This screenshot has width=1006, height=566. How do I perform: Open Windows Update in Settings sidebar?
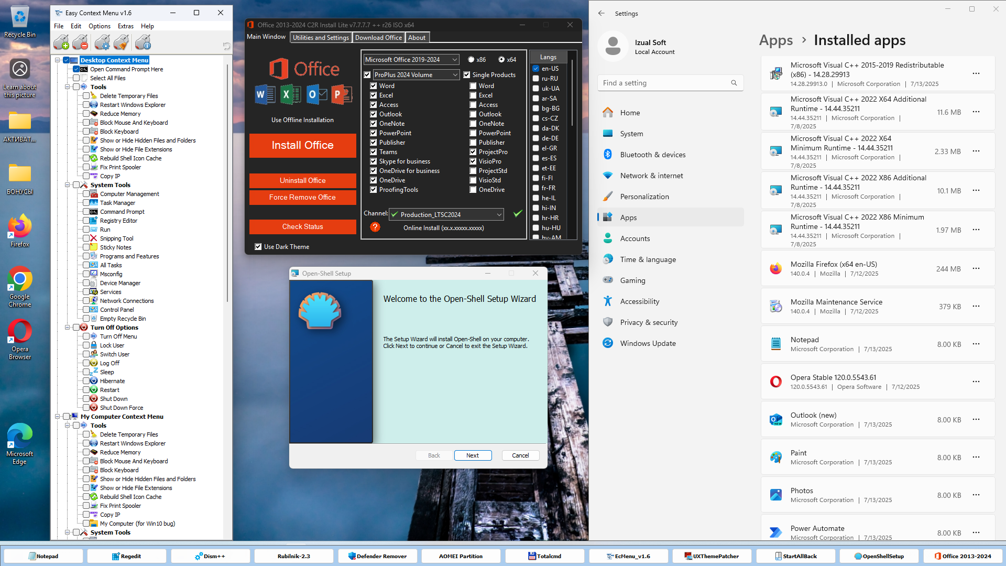point(670,343)
